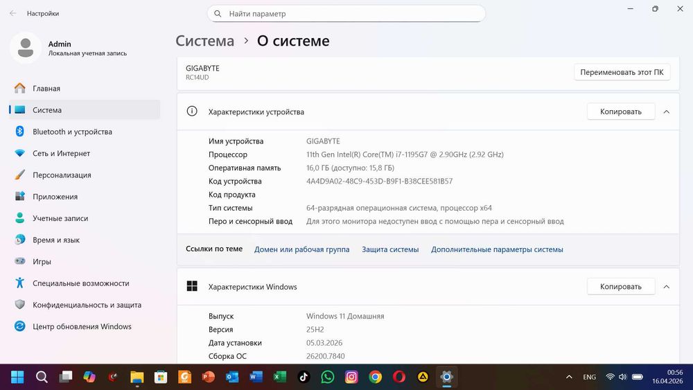Go back to Система breadcrumb

tap(204, 41)
